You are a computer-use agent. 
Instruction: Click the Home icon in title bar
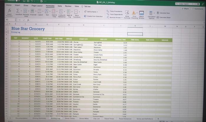click(24, 1)
